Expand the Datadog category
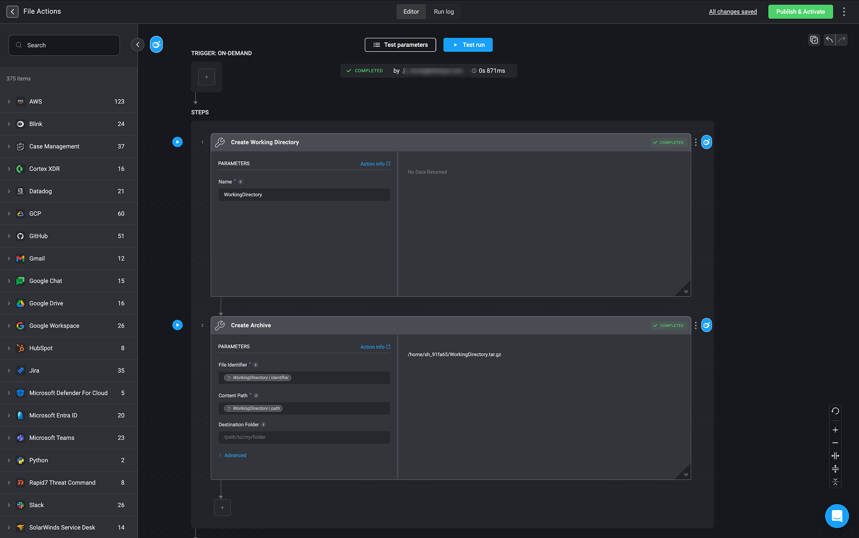 [8, 191]
